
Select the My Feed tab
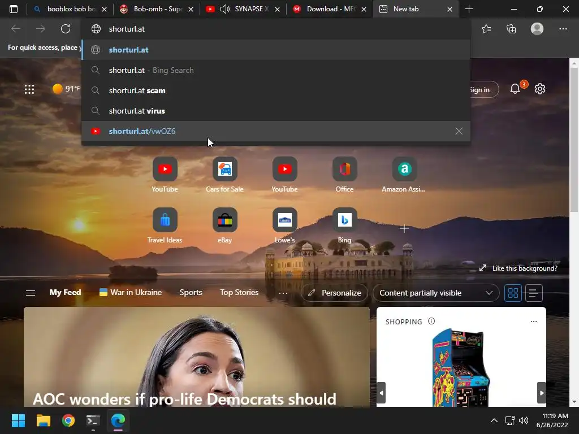point(66,292)
